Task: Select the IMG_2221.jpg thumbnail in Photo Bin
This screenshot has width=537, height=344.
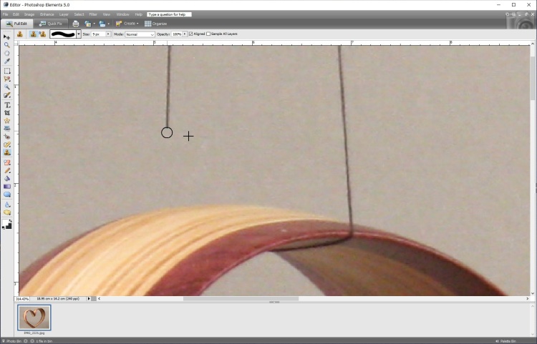Action: (34, 318)
